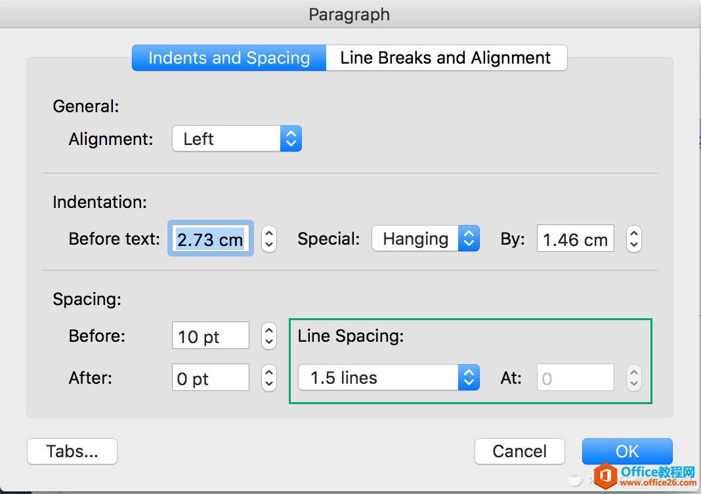The width and height of the screenshot is (701, 494).
Task: Expand the Special indentation dropdown
Action: (x=425, y=239)
